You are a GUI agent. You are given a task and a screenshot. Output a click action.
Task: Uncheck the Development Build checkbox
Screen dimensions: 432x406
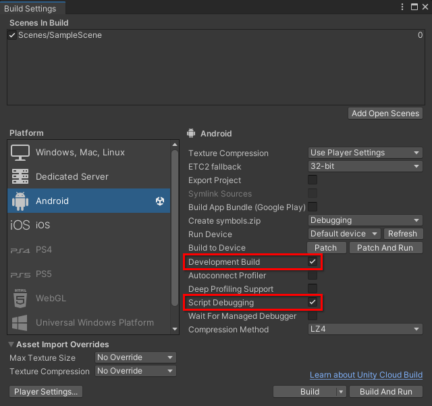pyautogui.click(x=313, y=261)
